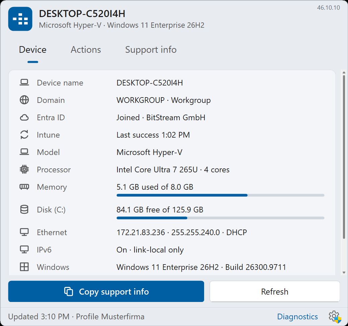Click the 172.21.83.236 Ethernet address value
The height and width of the screenshot is (326, 348).
141,232
